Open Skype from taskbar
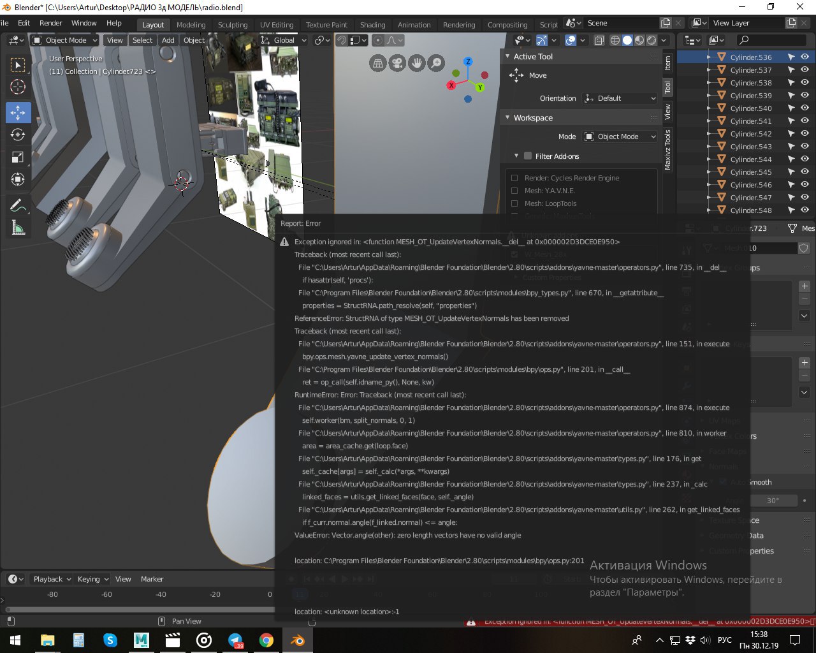This screenshot has height=653, width=816. click(110, 640)
